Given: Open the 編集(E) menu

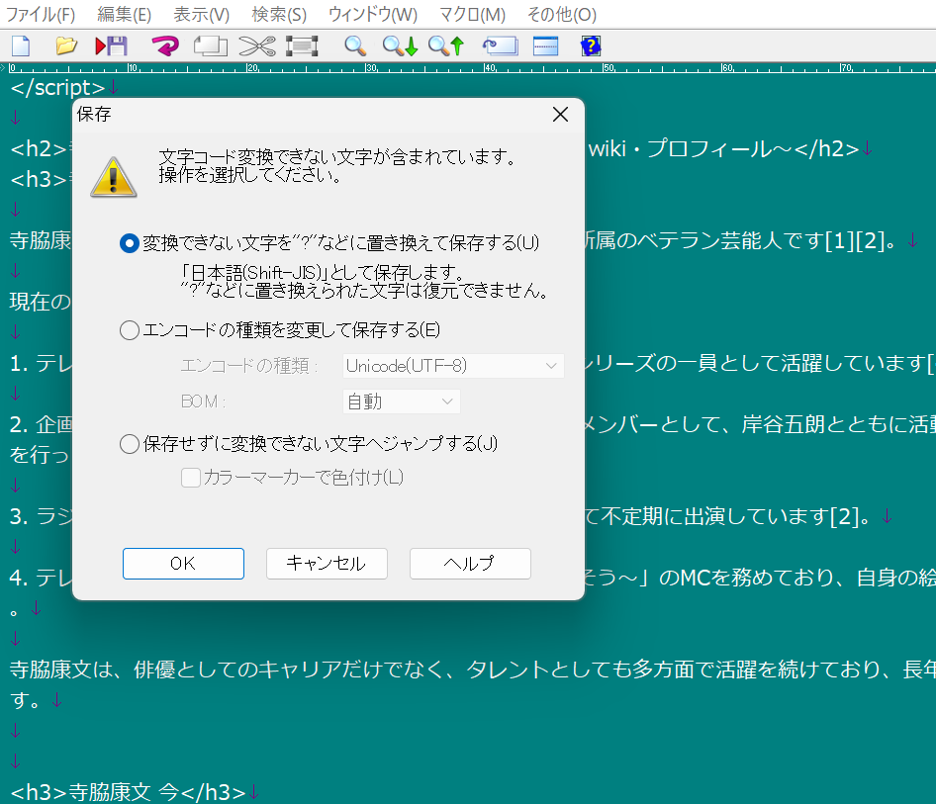Looking at the screenshot, I should click(124, 14).
